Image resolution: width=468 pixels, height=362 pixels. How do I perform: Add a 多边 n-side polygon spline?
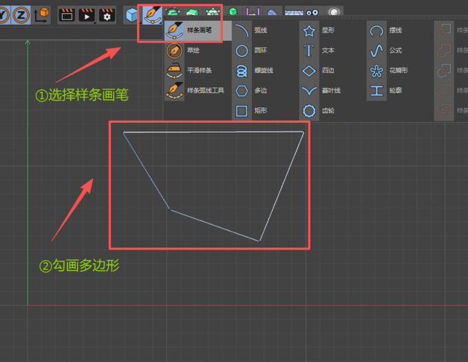pos(253,90)
